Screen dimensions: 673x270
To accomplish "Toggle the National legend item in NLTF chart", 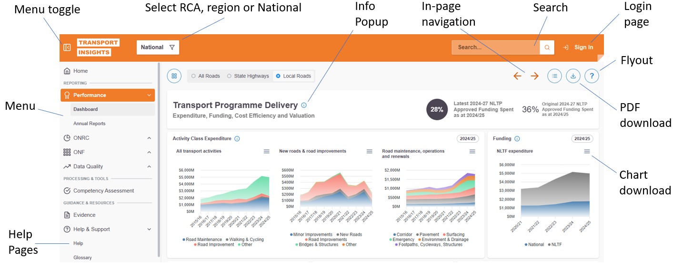I will (535, 244).
